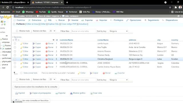This screenshot has width=183, height=103.
Task: Open the browser extensions puzzle icon
Action: click(x=176, y=7)
